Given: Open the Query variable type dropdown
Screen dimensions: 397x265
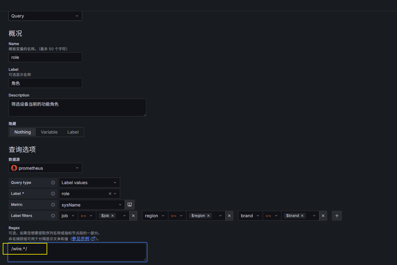Looking at the screenshot, I should [x=45, y=16].
